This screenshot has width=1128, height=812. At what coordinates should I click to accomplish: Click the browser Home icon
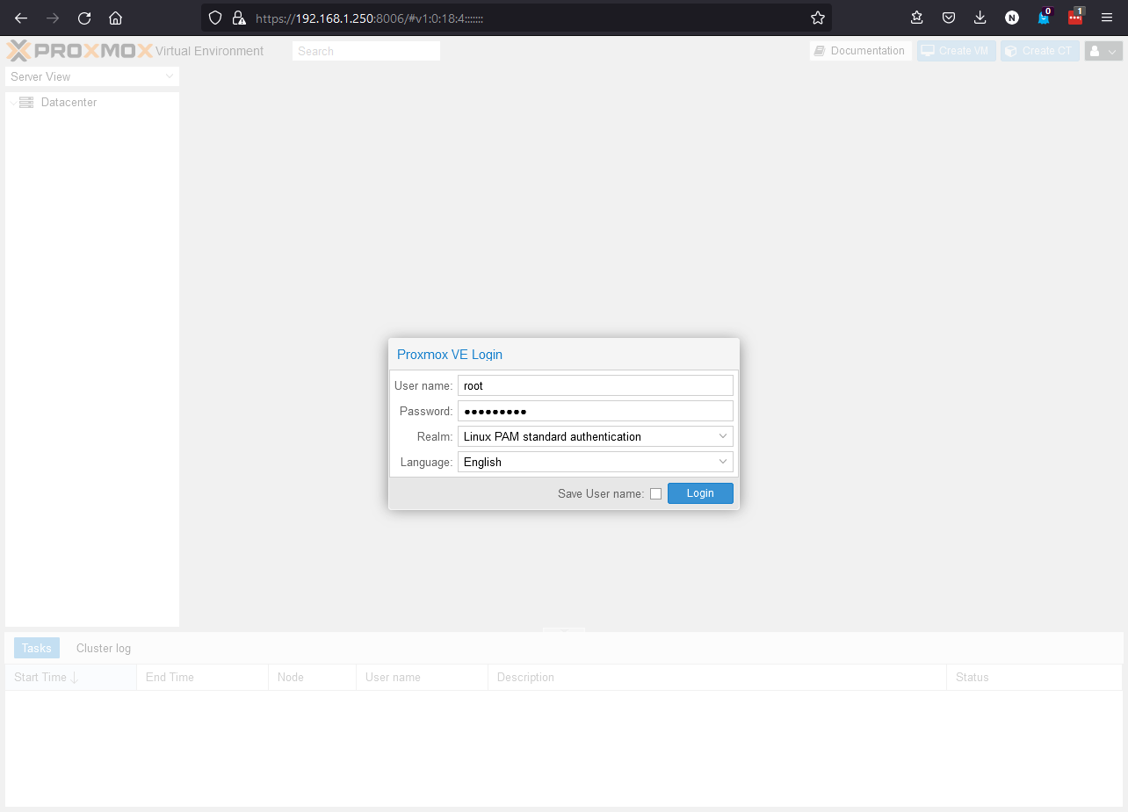pyautogui.click(x=115, y=18)
